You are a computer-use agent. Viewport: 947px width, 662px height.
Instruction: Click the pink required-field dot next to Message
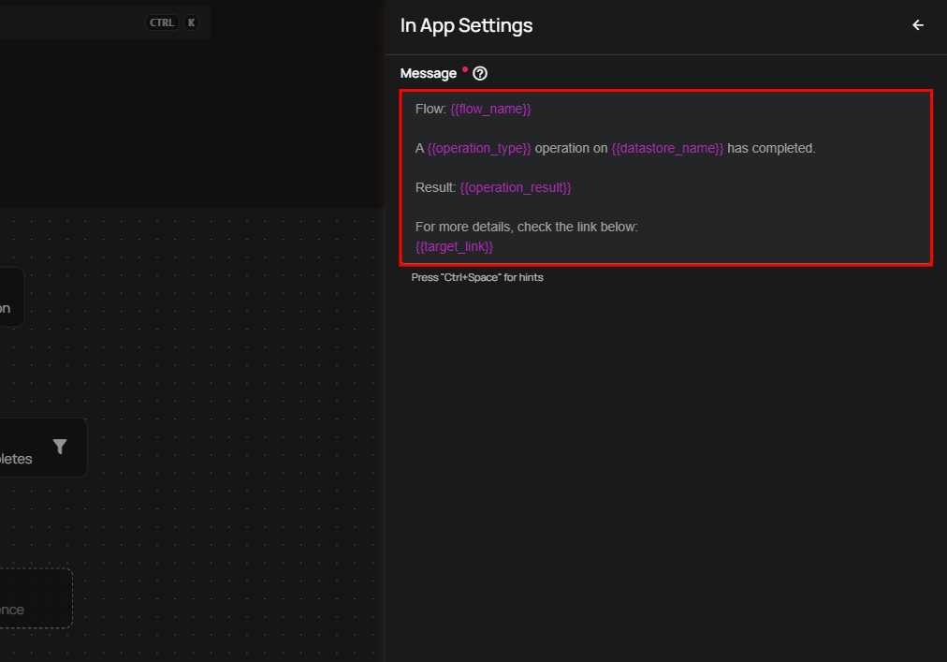click(x=465, y=68)
